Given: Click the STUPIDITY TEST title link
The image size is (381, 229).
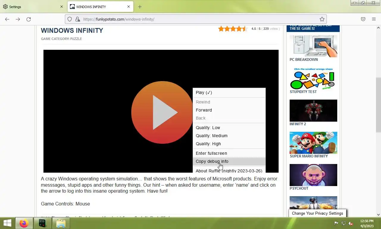Looking at the screenshot, I should point(303,92).
